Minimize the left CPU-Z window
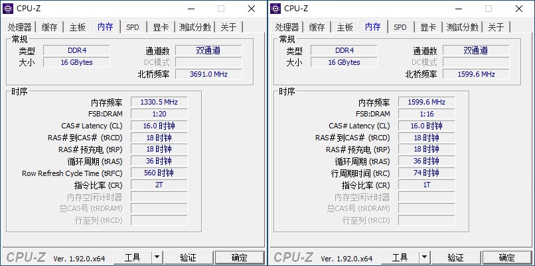Viewport: 535px width, 266px height. pos(191,9)
